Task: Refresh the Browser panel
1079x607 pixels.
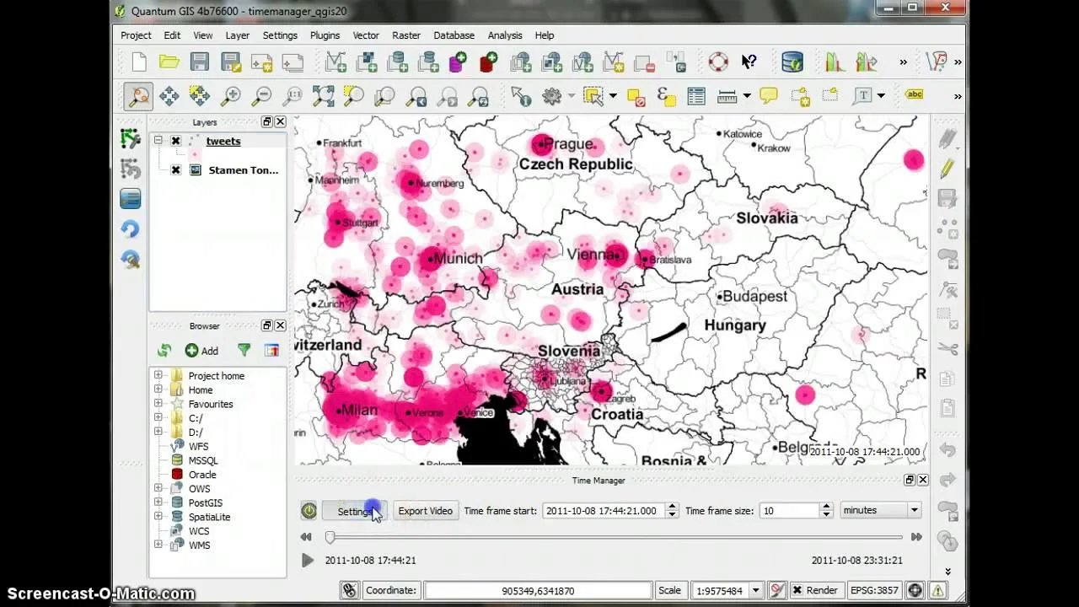Action: 164,351
